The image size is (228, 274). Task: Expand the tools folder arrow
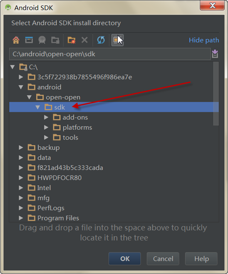click(46, 137)
